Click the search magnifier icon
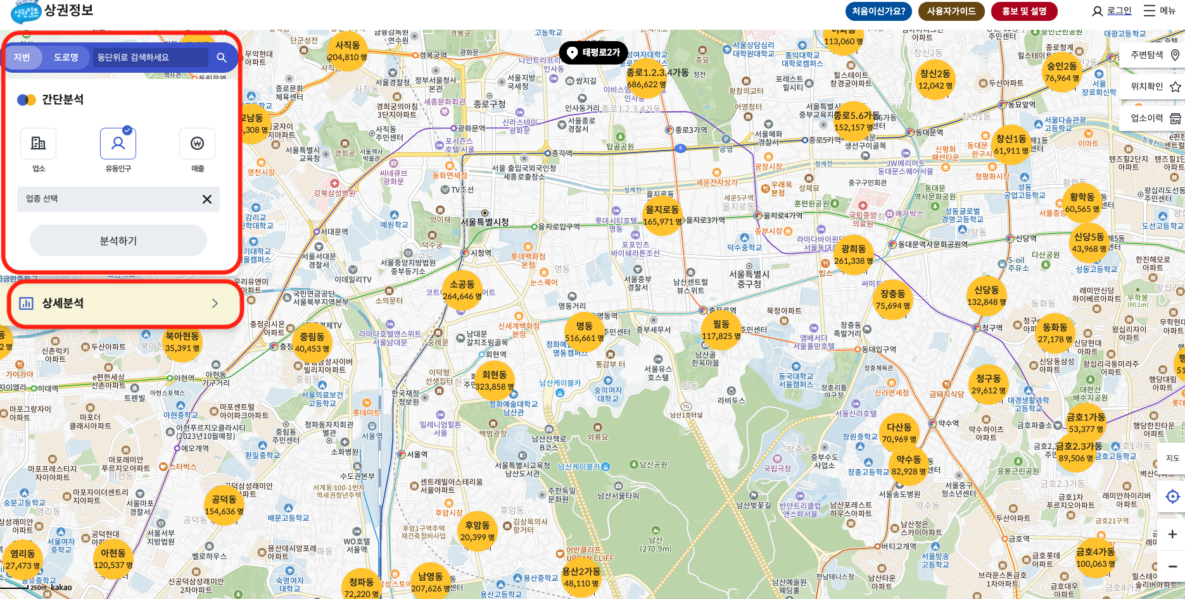The height and width of the screenshot is (599, 1185). coord(222,58)
